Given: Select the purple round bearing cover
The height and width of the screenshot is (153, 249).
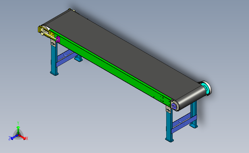Looking at the screenshot, I should point(174,106).
